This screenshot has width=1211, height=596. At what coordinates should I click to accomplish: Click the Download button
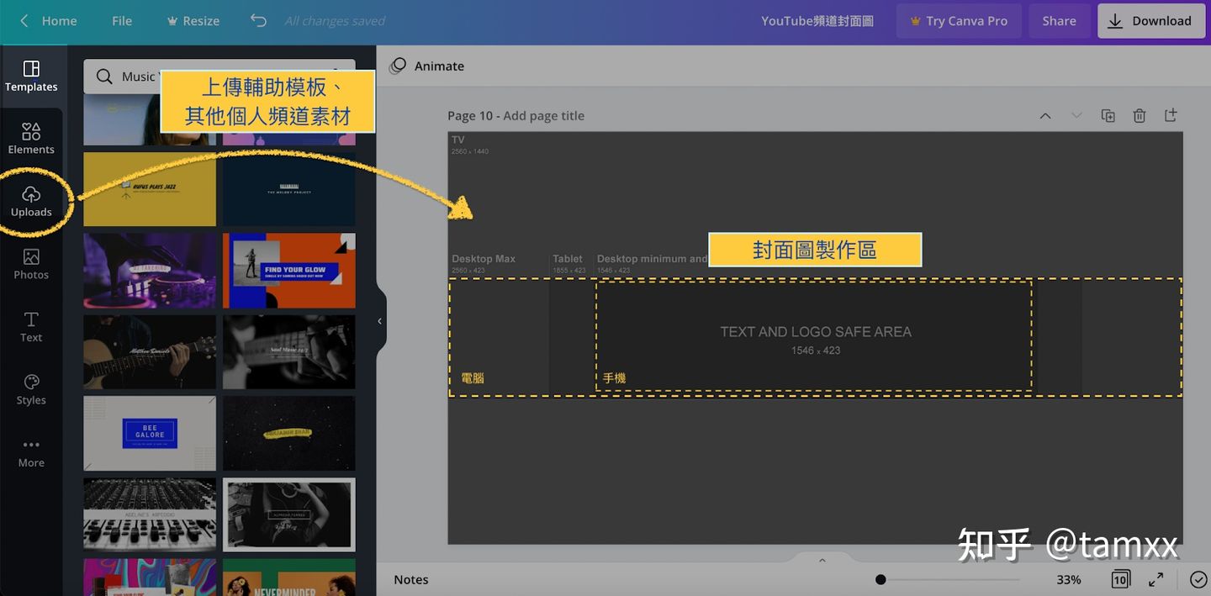click(1150, 21)
